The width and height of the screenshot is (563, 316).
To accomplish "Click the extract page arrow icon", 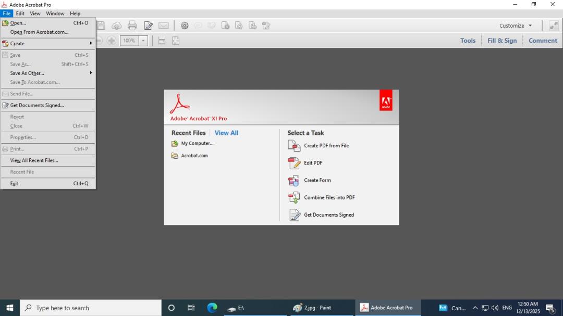I will [252, 26].
